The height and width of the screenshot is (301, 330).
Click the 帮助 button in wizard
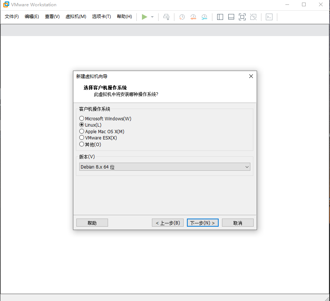click(92, 223)
